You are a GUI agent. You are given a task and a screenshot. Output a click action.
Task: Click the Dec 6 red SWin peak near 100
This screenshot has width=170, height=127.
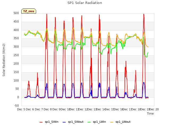(x=29, y=81)
